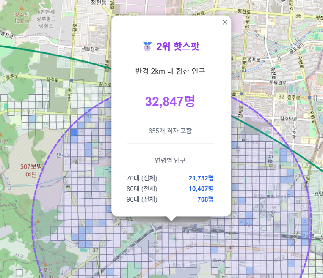Click the '655개 격자 포함' text

tap(170, 131)
